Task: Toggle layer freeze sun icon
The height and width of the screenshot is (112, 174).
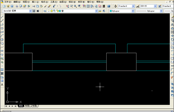Action: pos(51,11)
